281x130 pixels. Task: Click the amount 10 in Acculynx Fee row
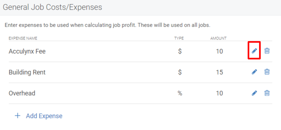[x=220, y=52]
